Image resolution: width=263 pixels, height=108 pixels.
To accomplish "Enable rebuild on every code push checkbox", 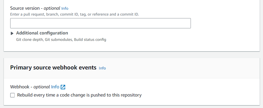I will pos(13,95).
